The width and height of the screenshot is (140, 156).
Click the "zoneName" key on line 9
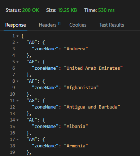coord(45,88)
